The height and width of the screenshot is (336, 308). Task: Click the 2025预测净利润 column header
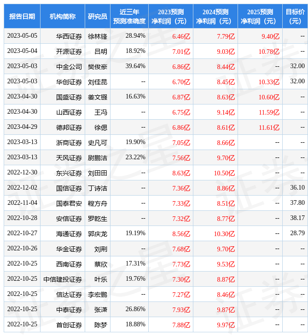(x=260, y=16)
